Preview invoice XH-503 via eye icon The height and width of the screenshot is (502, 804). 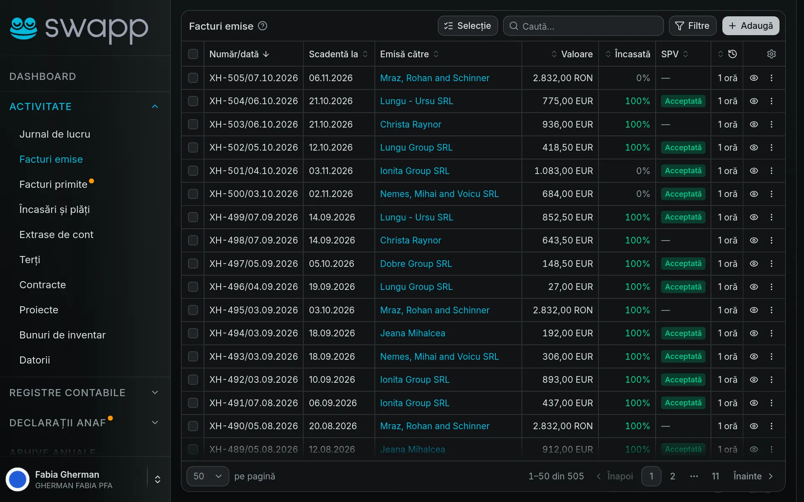pyautogui.click(x=754, y=124)
